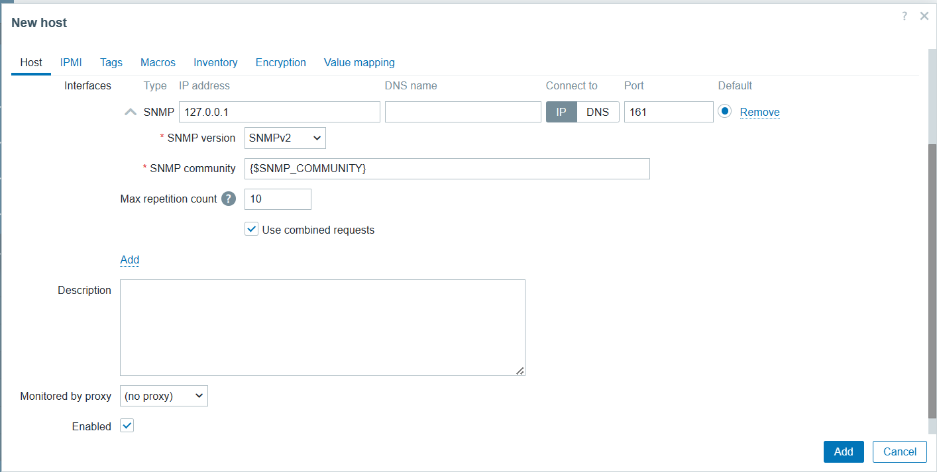Viewport: 937px width, 472px height.
Task: Switch to the Value mapping tab
Action: 359,62
